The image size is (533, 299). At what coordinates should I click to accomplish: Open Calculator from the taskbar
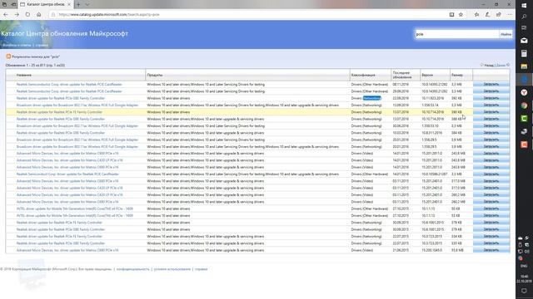click(x=524, y=53)
